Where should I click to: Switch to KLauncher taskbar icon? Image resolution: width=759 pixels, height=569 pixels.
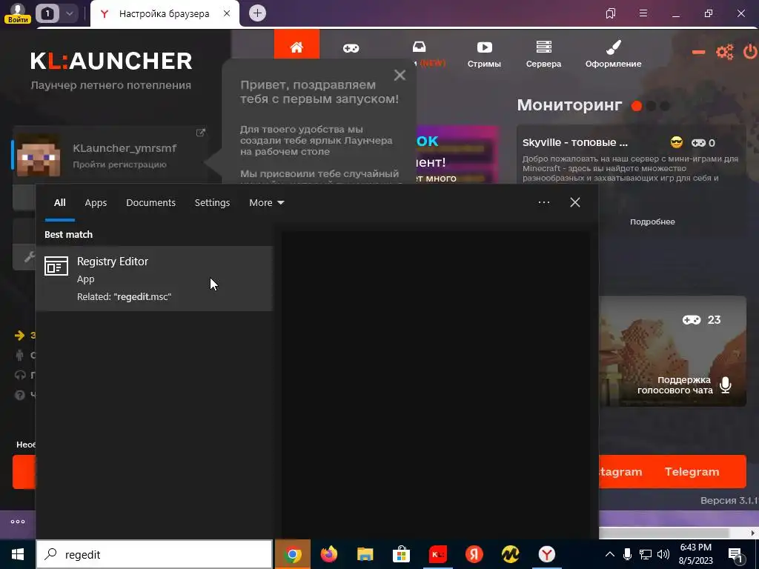coord(437,554)
